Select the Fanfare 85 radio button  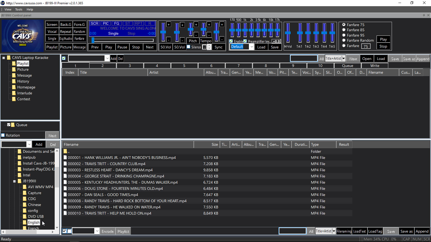tap(344, 30)
